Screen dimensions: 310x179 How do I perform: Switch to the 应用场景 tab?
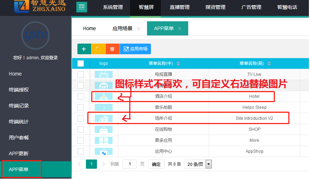coord(122,28)
